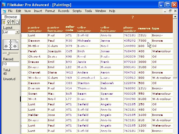This screenshot has width=179, height=134.
Task: Click seller surname 'Jarvis' cell
Action: [x=88, y=62]
